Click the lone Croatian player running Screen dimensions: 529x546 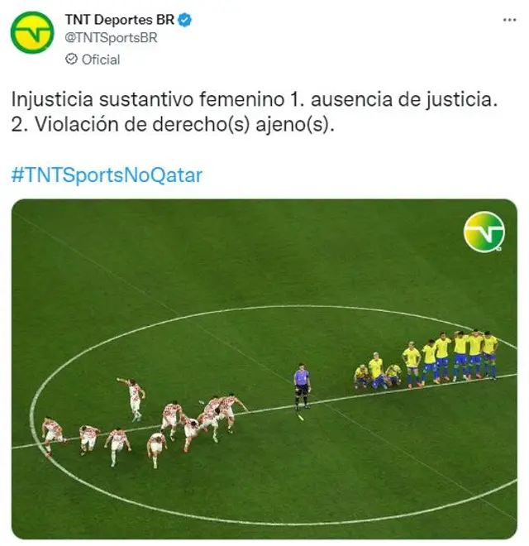point(132,400)
